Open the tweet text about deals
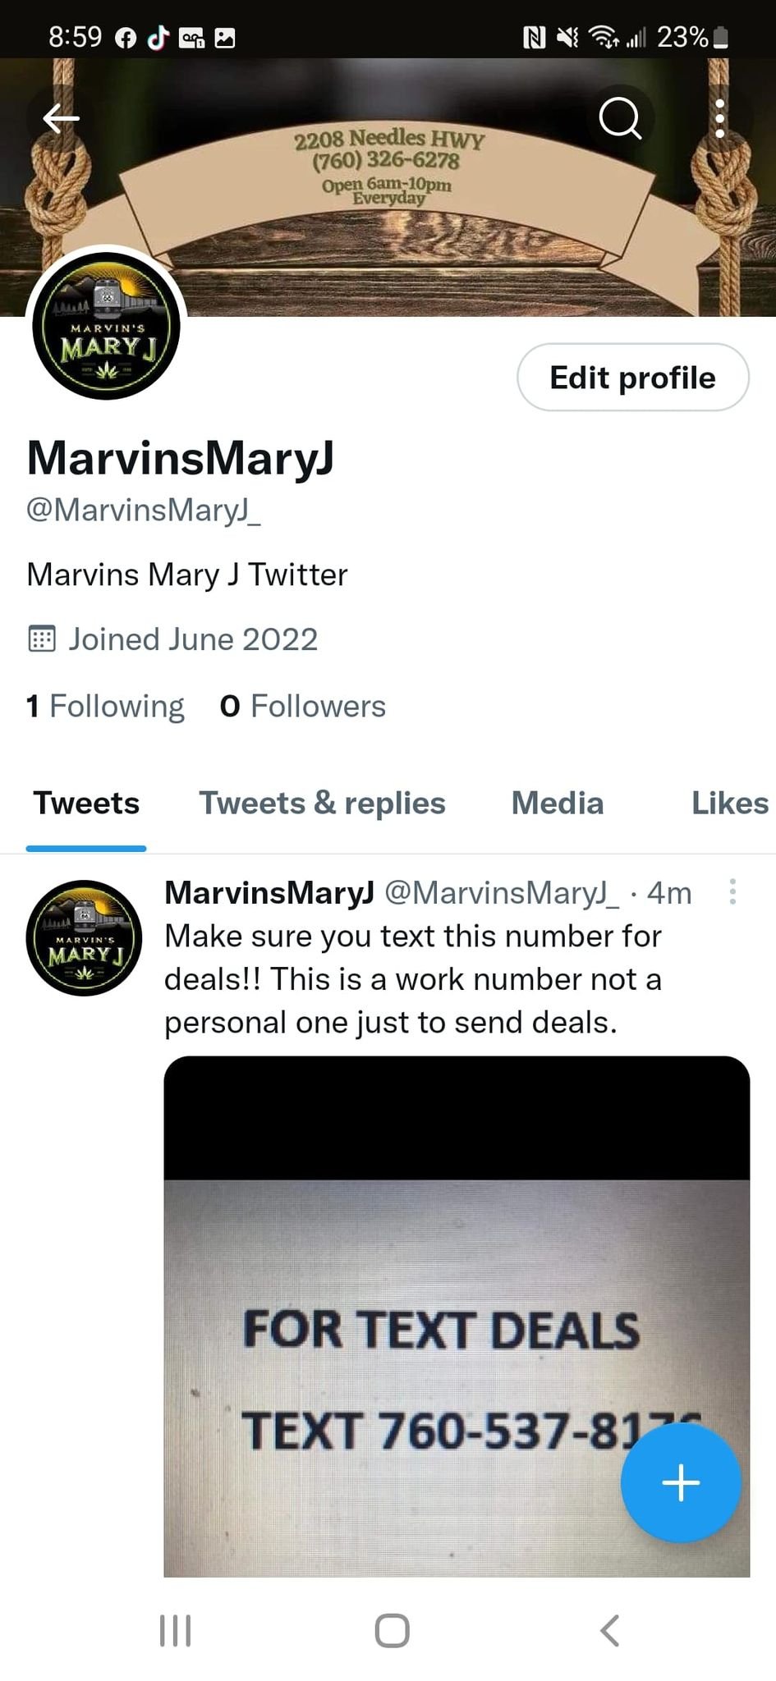The width and height of the screenshot is (776, 1681). (413, 979)
